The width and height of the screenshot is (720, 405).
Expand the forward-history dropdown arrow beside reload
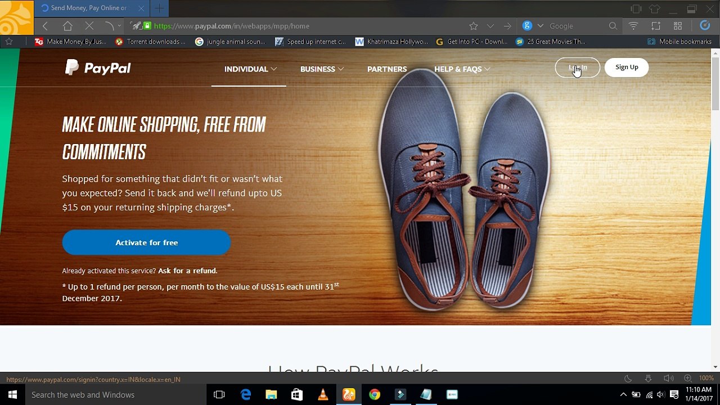(119, 26)
